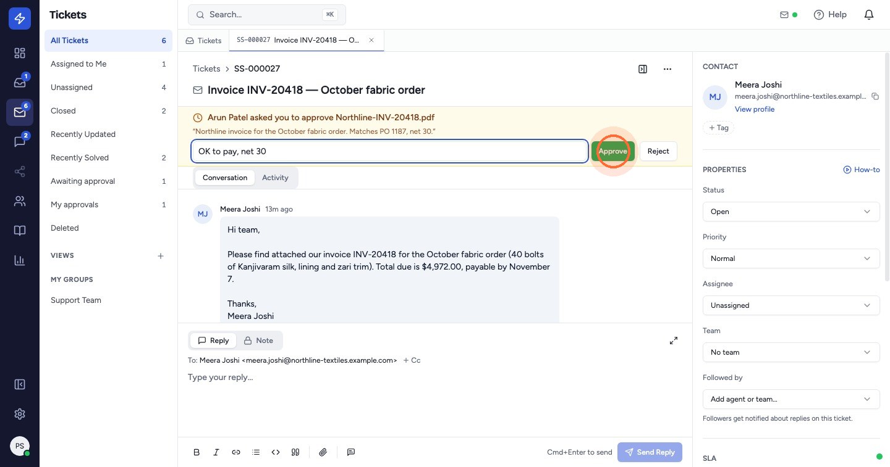Toggle the side panel layout icon

[643, 69]
